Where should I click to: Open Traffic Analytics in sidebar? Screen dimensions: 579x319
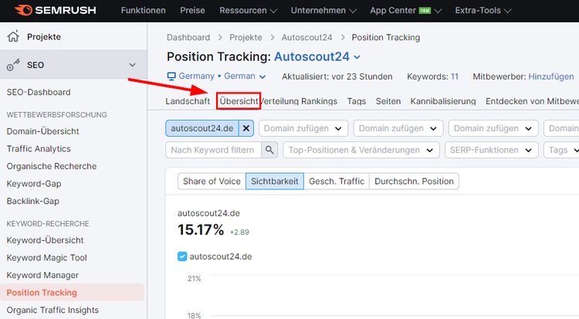[39, 148]
